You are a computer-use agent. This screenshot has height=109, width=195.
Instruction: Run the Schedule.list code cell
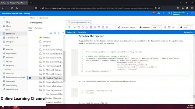[75, 90]
